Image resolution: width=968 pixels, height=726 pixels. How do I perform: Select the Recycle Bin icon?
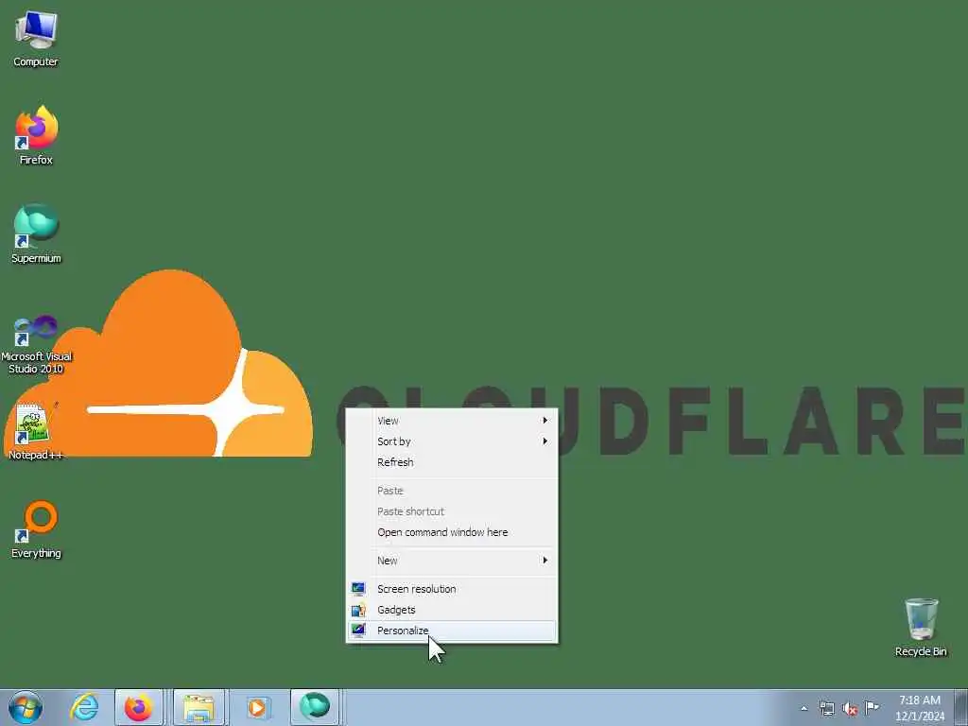pyautogui.click(x=921, y=628)
